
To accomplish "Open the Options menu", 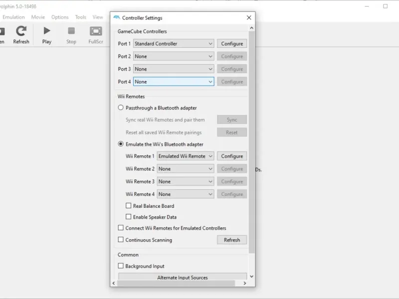I will (x=60, y=17).
